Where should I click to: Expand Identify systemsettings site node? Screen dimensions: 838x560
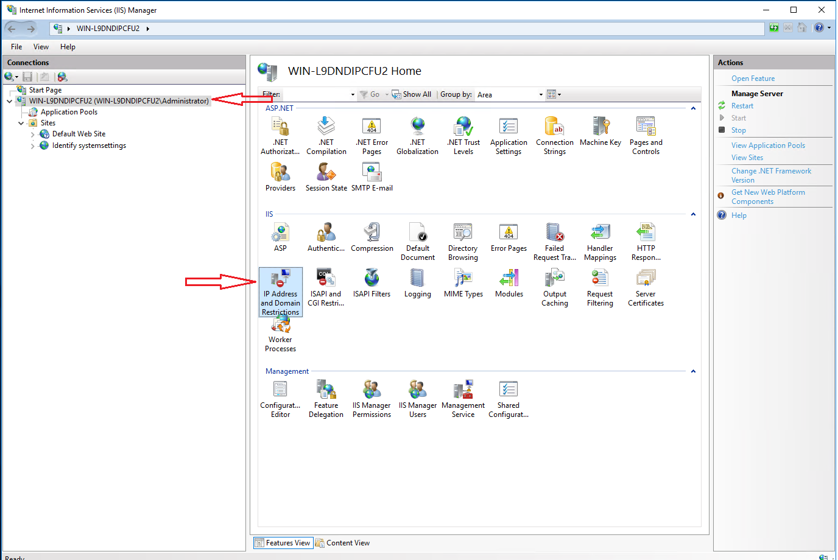click(32, 146)
